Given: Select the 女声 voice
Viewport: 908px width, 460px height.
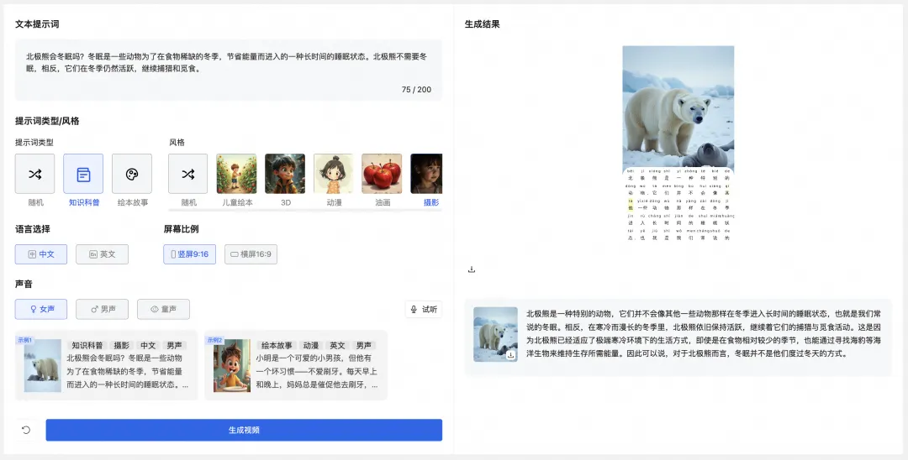Looking at the screenshot, I should pyautogui.click(x=41, y=309).
